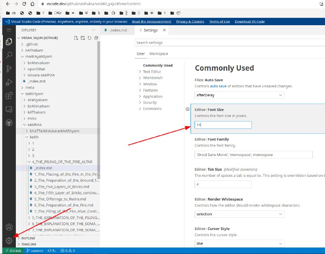This screenshot has height=254, width=325.
Task: Click gear icon beside Editor Font Size
Action: (x=187, y=109)
